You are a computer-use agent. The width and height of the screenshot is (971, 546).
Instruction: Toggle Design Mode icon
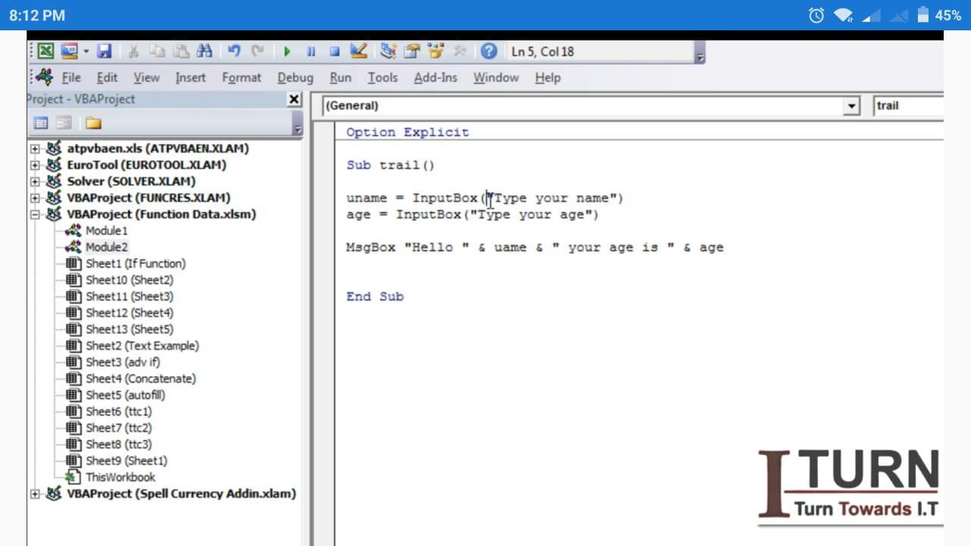(359, 52)
